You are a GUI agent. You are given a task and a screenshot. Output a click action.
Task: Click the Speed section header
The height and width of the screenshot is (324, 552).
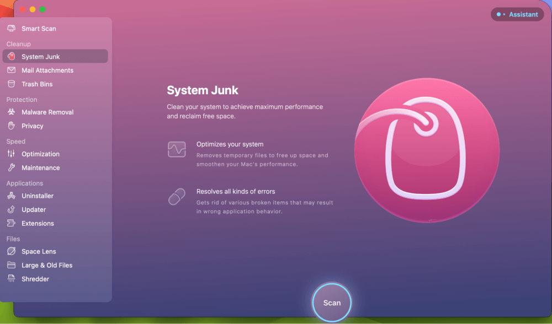(16, 141)
